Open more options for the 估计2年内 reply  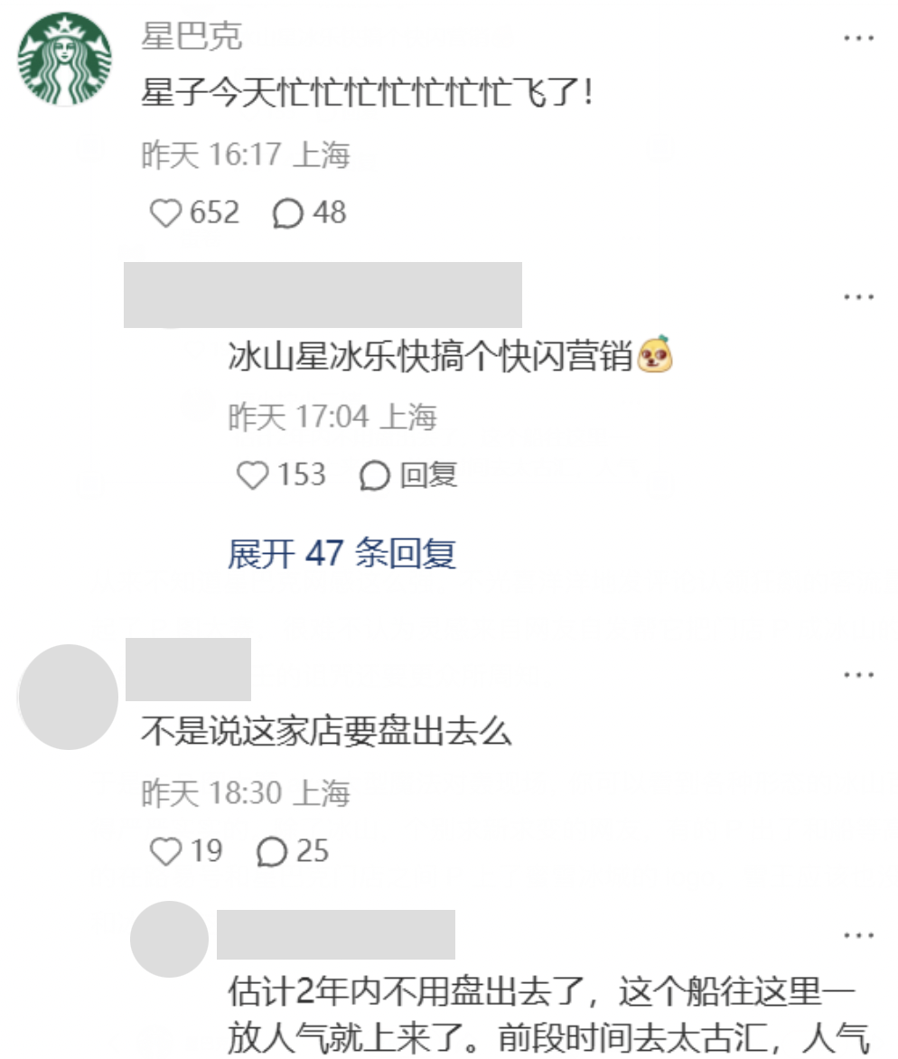858,935
